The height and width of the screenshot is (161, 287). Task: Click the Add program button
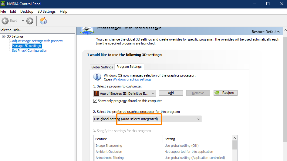pyautogui.click(x=171, y=93)
